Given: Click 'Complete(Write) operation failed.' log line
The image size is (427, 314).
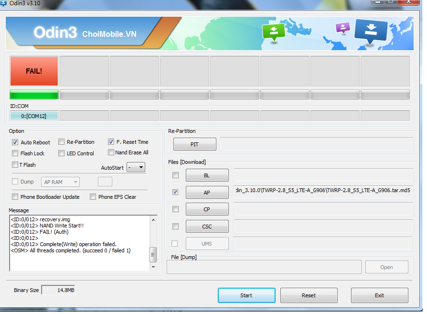Looking at the screenshot, I should pyautogui.click(x=64, y=244).
